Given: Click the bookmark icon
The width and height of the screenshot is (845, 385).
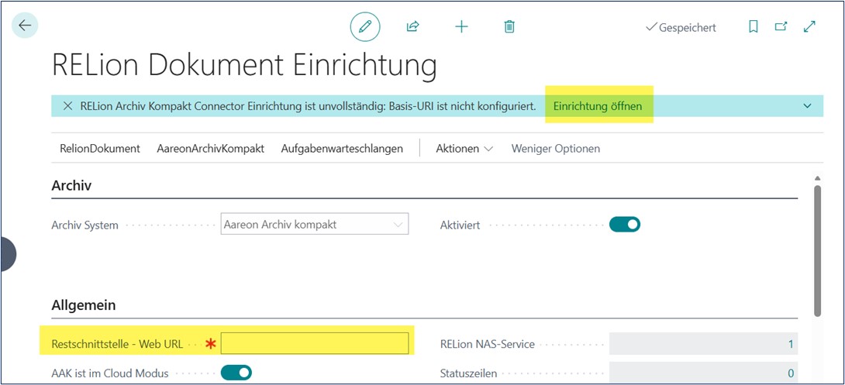Looking at the screenshot, I should pyautogui.click(x=754, y=26).
